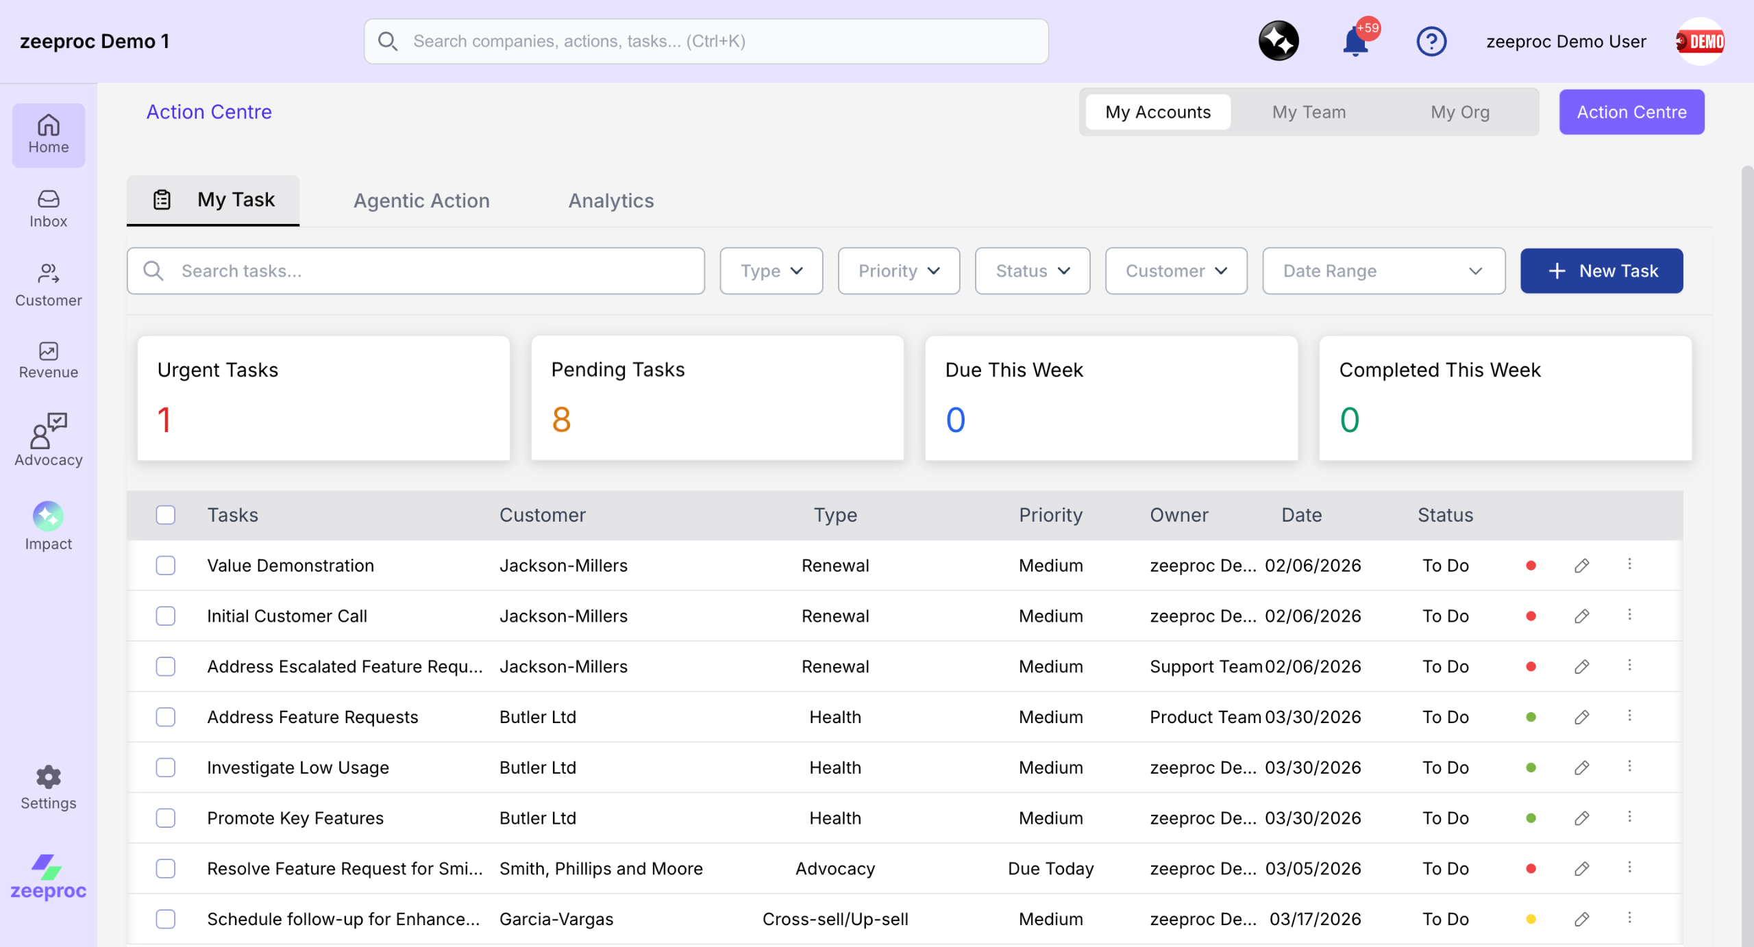Image resolution: width=1754 pixels, height=947 pixels.
Task: Open the Date Range dropdown
Action: point(1383,271)
